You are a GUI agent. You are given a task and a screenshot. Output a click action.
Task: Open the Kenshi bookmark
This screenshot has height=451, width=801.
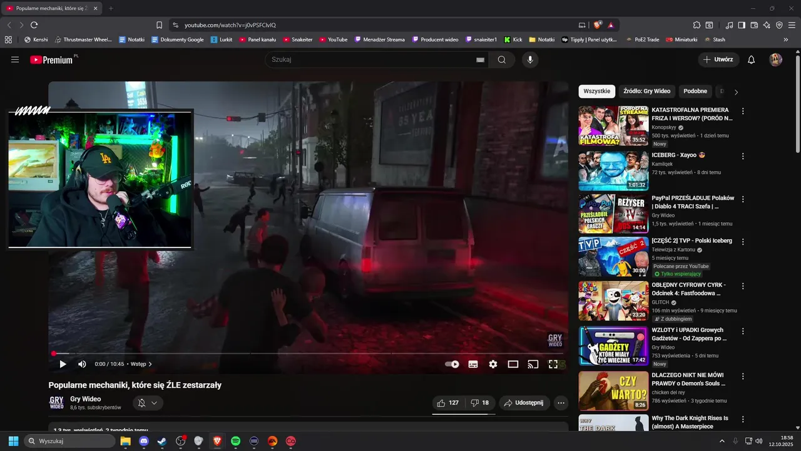(x=36, y=39)
